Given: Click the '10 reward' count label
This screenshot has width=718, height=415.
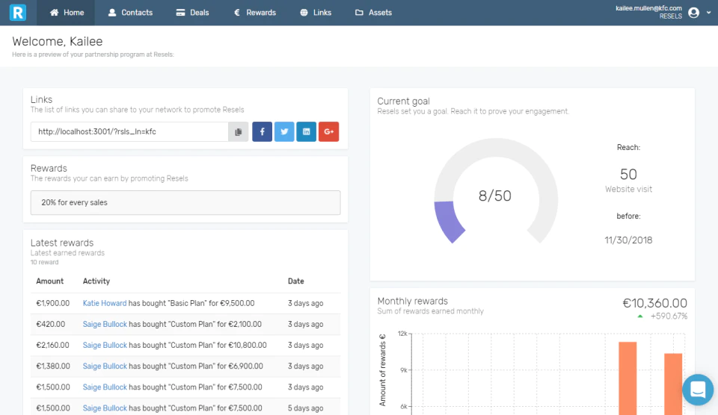Looking at the screenshot, I should [44, 262].
